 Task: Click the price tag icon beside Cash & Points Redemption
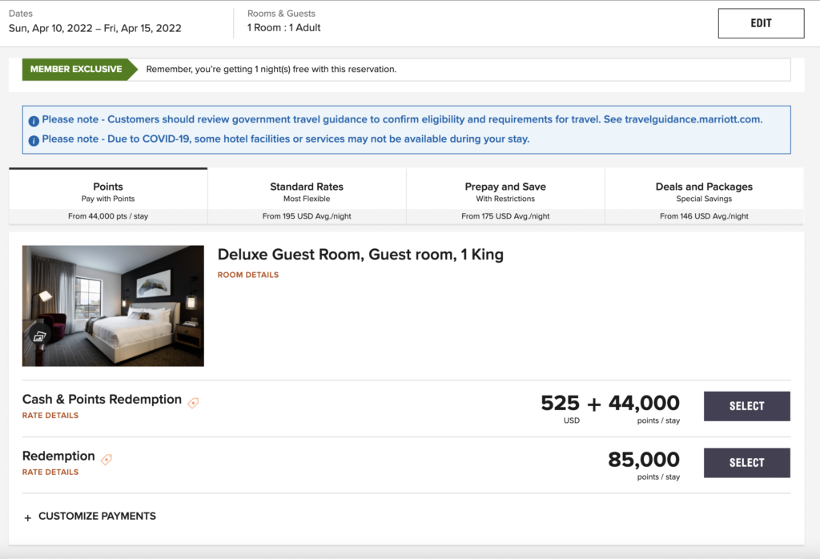point(192,403)
